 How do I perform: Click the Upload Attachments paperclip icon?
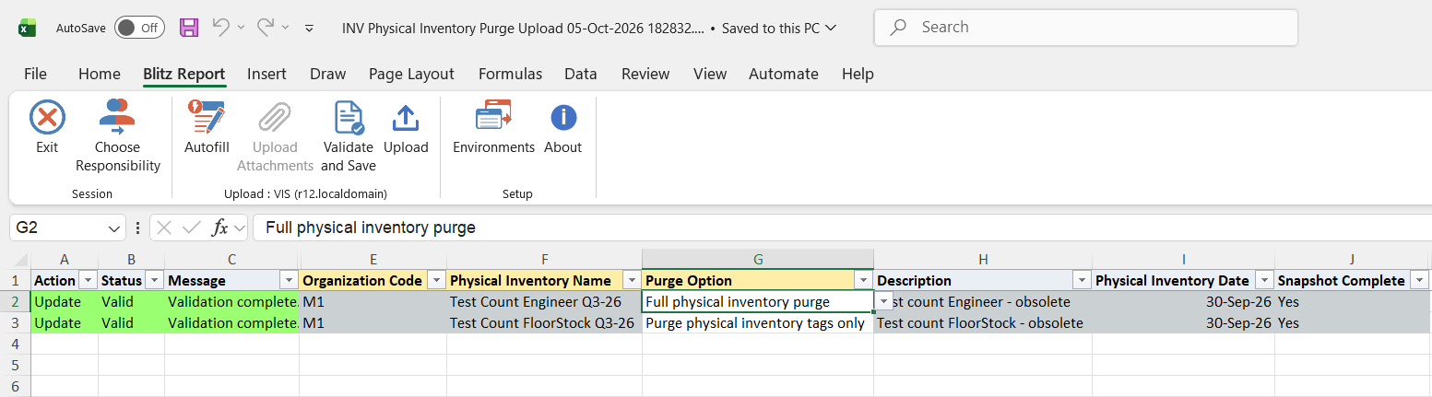pos(275,118)
